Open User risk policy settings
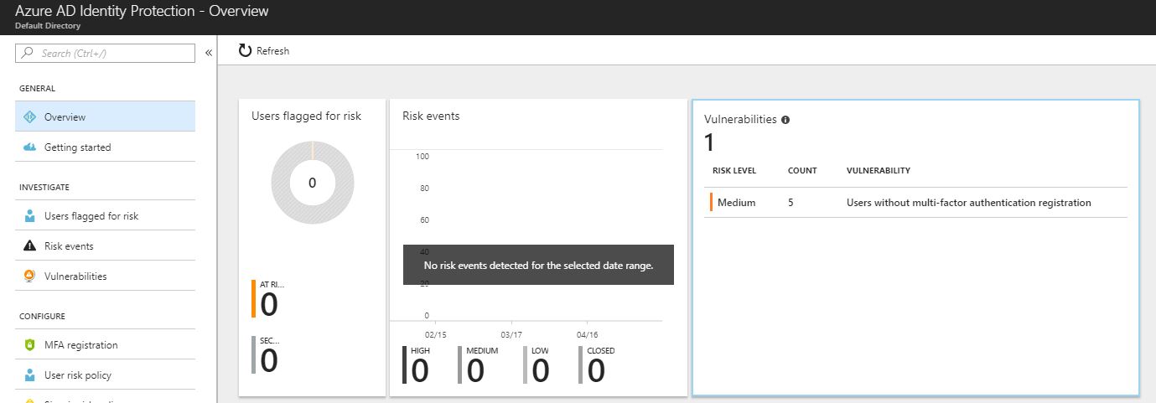Viewport: 1156px width, 403px height. (x=105, y=375)
